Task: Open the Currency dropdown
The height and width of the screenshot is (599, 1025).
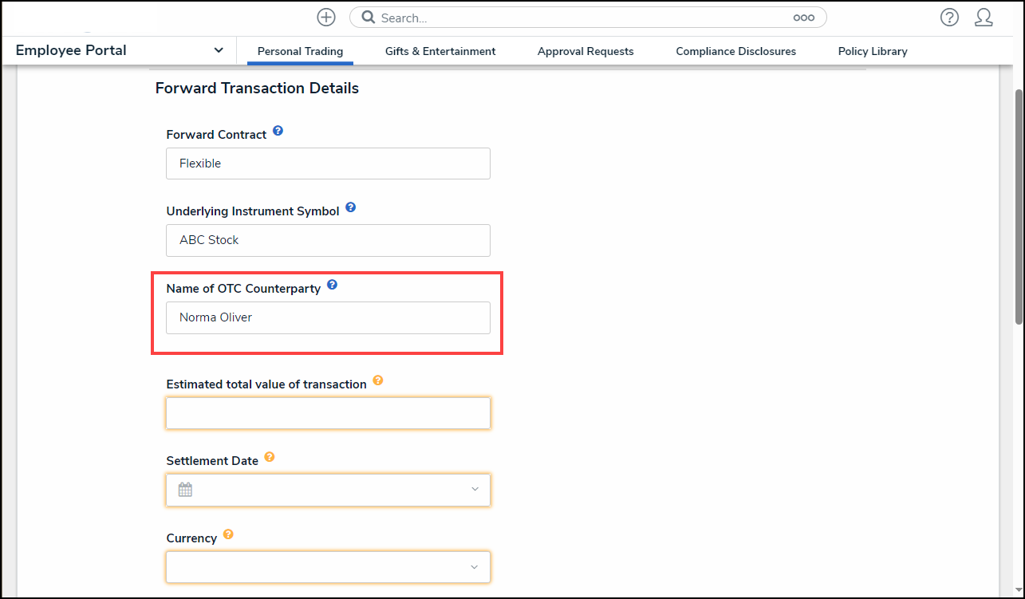Action: pos(475,567)
